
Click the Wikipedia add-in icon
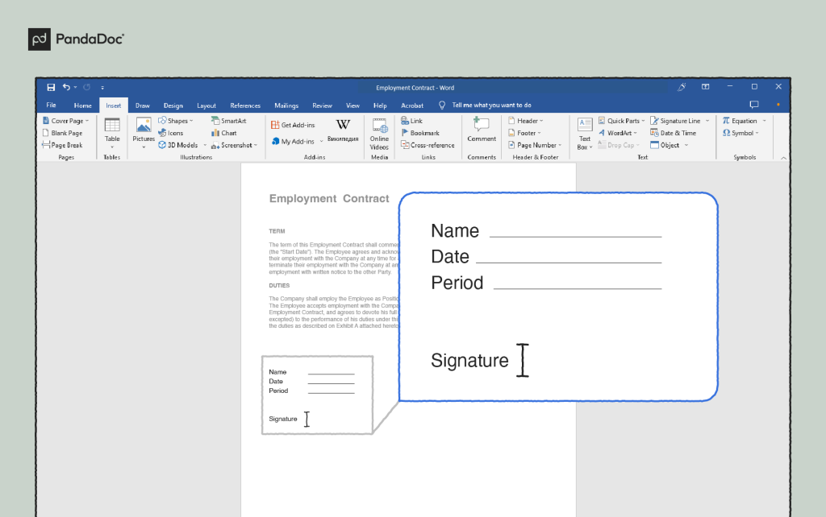coord(343,125)
